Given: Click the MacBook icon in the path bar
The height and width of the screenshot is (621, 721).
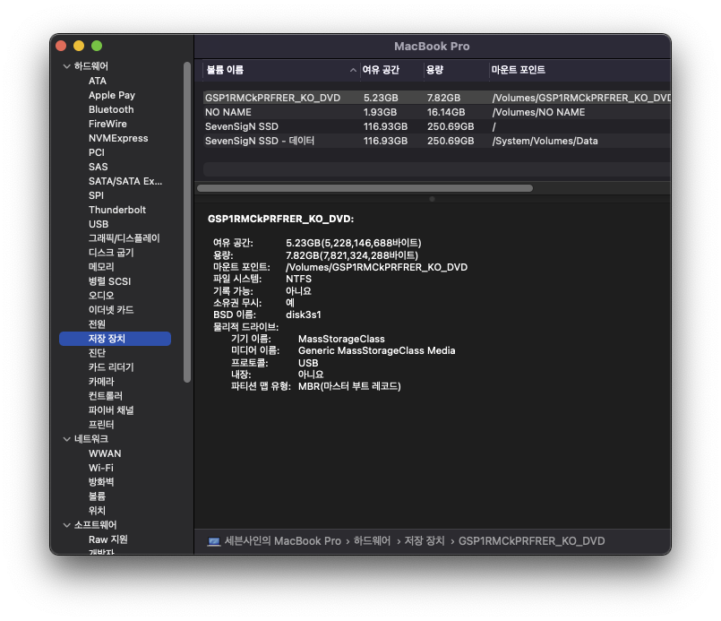Looking at the screenshot, I should pos(214,541).
